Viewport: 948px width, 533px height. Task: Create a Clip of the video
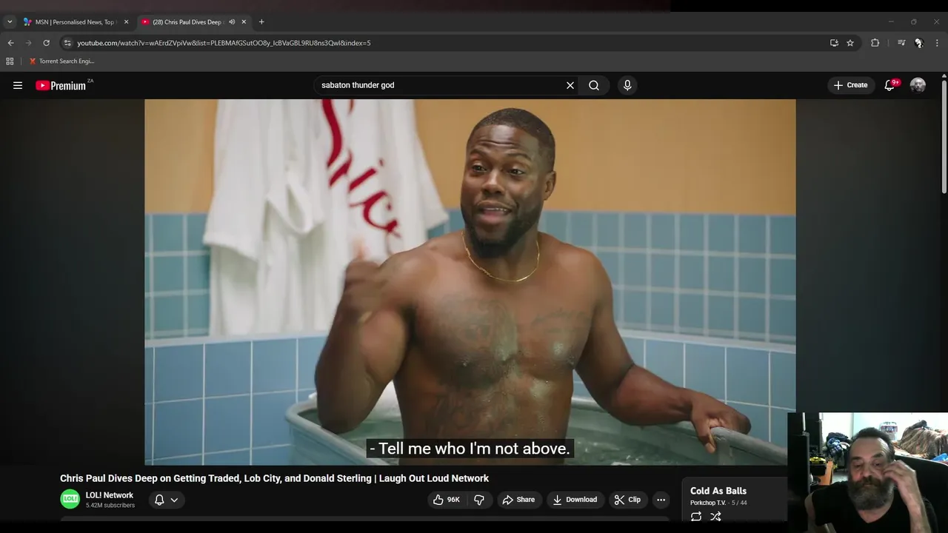point(627,500)
